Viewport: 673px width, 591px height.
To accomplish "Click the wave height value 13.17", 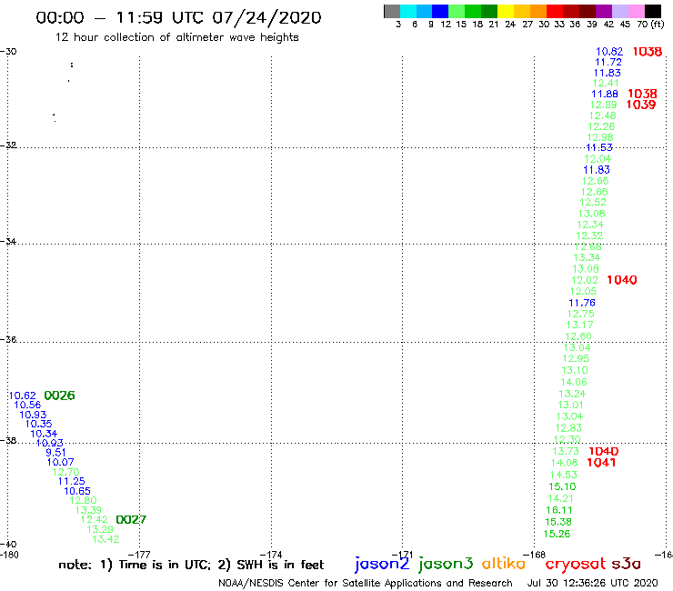I will coord(579,326).
